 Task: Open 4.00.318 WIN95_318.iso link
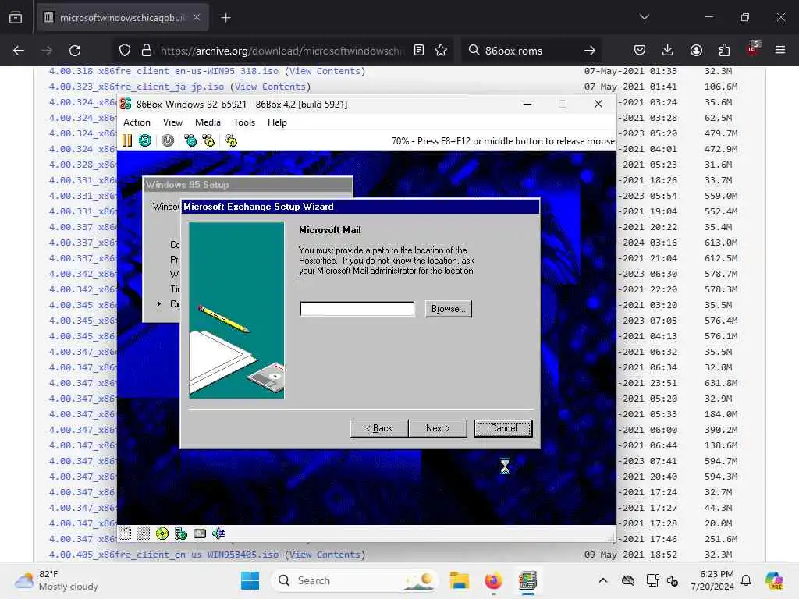click(x=164, y=71)
